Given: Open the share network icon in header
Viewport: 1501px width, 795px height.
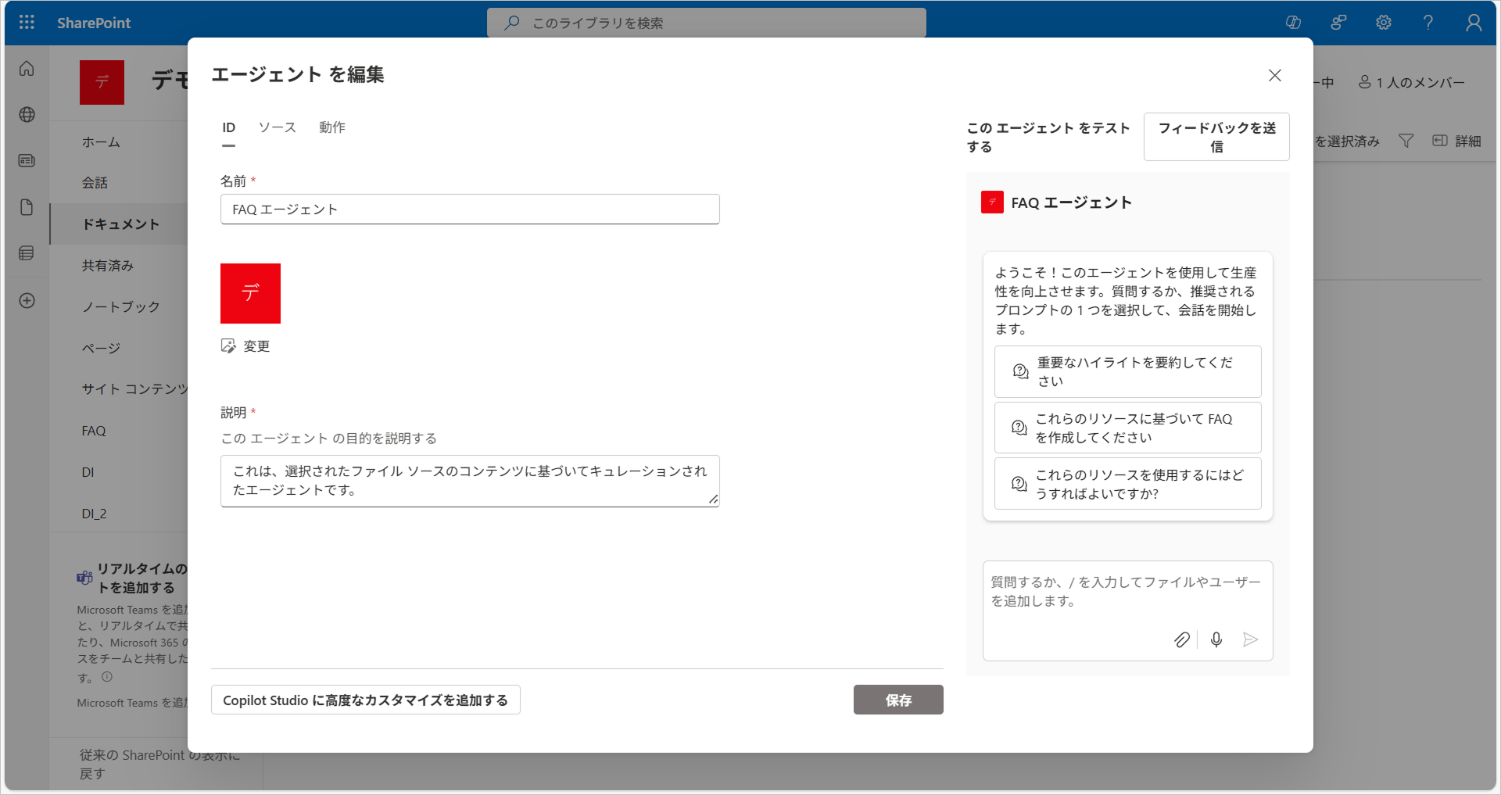Looking at the screenshot, I should coord(1338,23).
